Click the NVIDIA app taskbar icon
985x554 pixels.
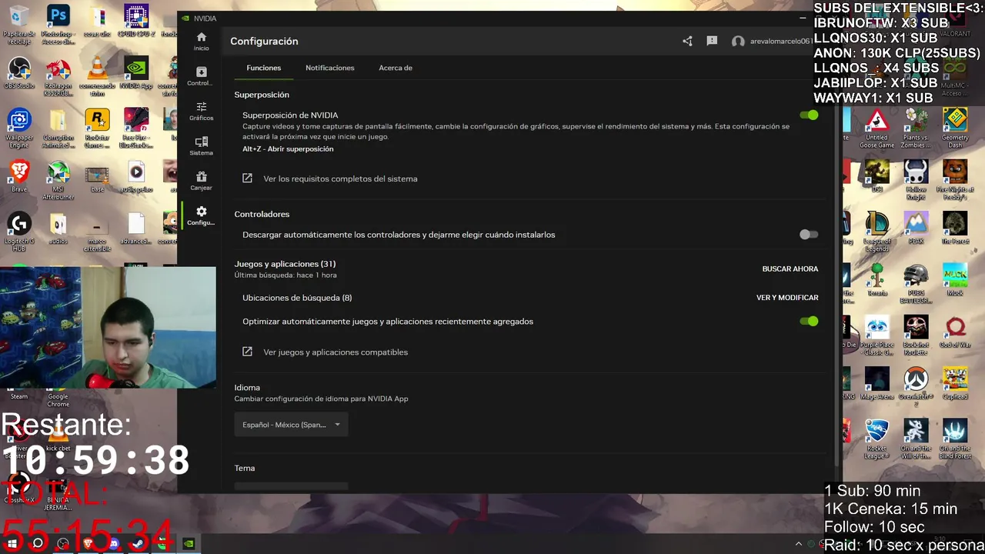point(189,543)
